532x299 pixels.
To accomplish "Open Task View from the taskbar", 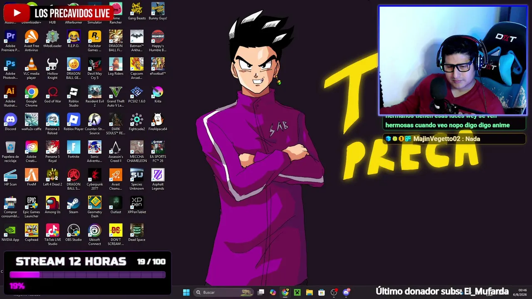I will [x=261, y=292].
